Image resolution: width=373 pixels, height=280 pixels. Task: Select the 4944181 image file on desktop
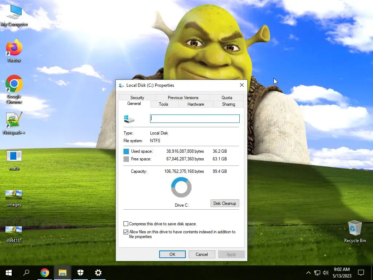click(14, 234)
